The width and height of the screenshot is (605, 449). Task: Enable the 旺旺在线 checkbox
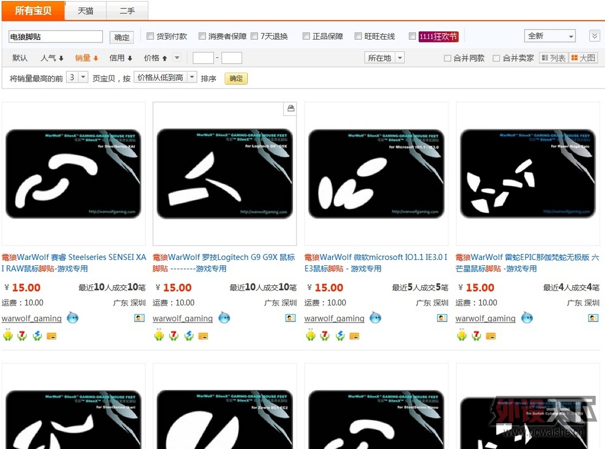tap(358, 36)
